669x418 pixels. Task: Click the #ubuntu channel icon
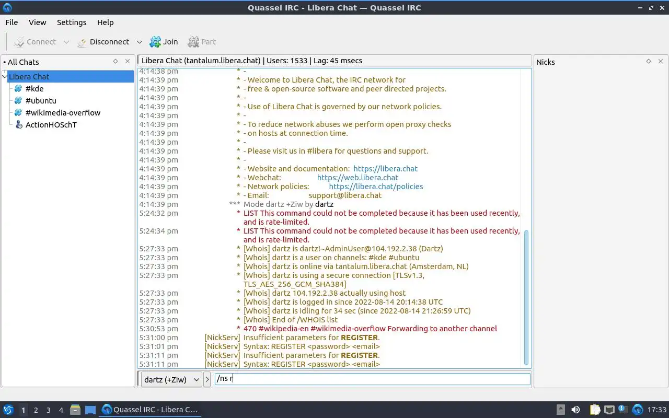(19, 100)
